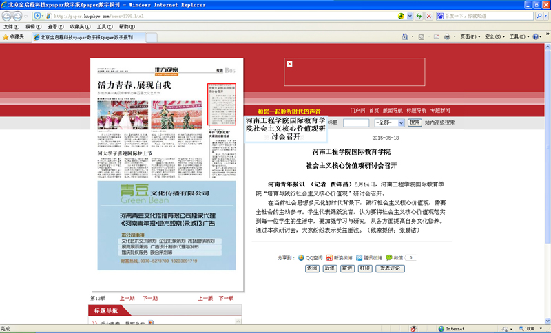Click the RSS feeds icon in command bar
This screenshot has height=333, width=551.
click(x=421, y=37)
